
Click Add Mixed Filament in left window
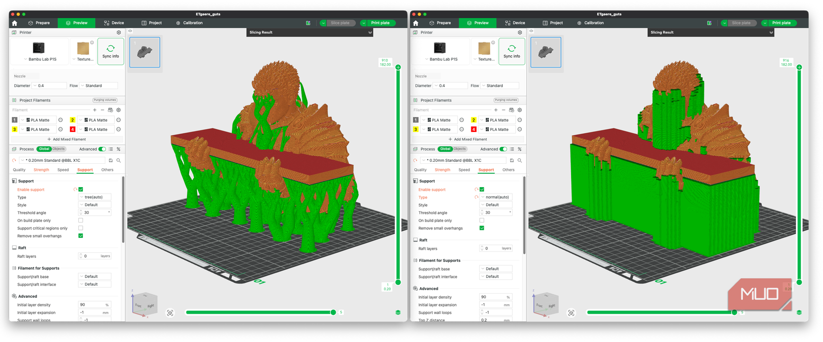67,139
